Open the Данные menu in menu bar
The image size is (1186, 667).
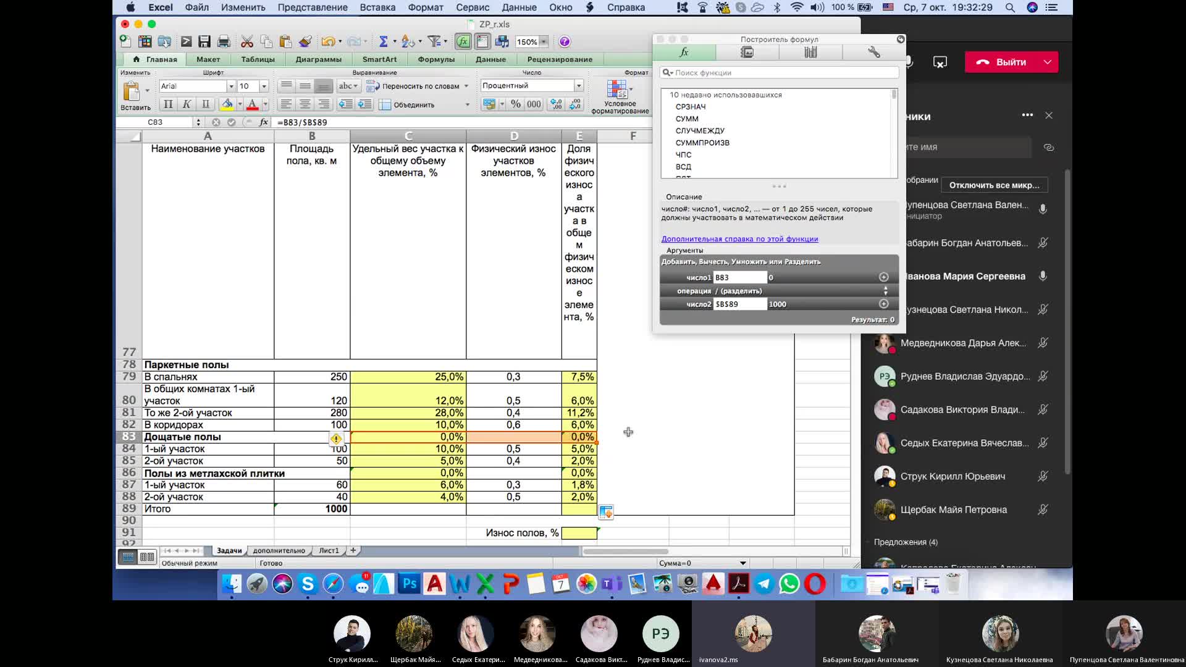tap(519, 7)
